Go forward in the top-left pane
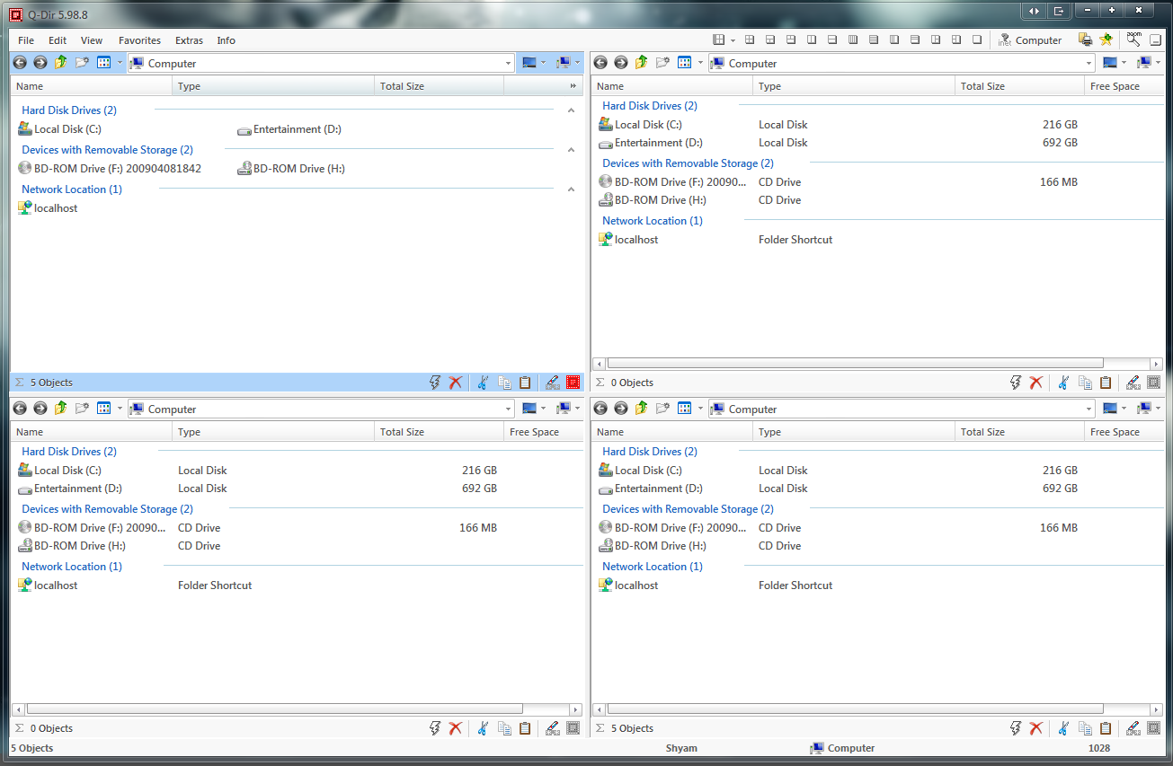The width and height of the screenshot is (1173, 766). 40,63
